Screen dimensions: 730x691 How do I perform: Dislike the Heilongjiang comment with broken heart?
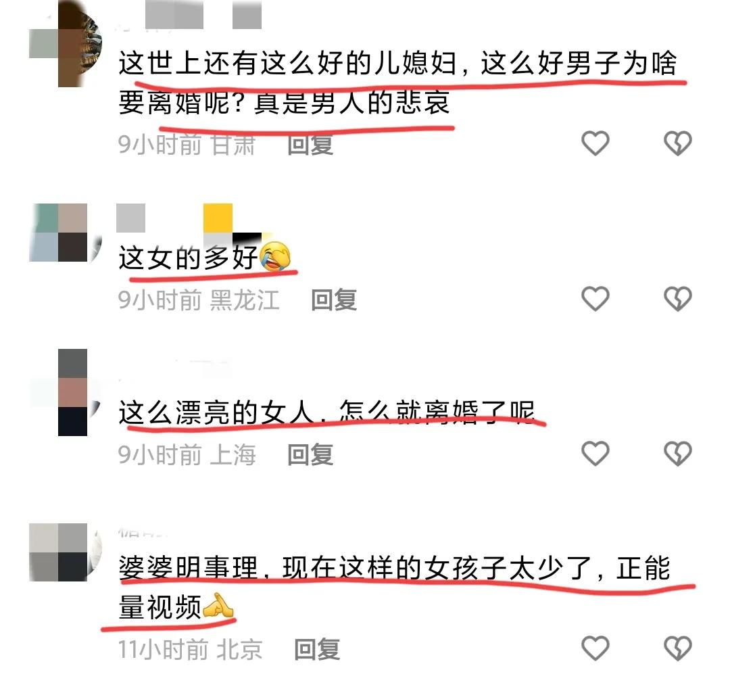[678, 298]
